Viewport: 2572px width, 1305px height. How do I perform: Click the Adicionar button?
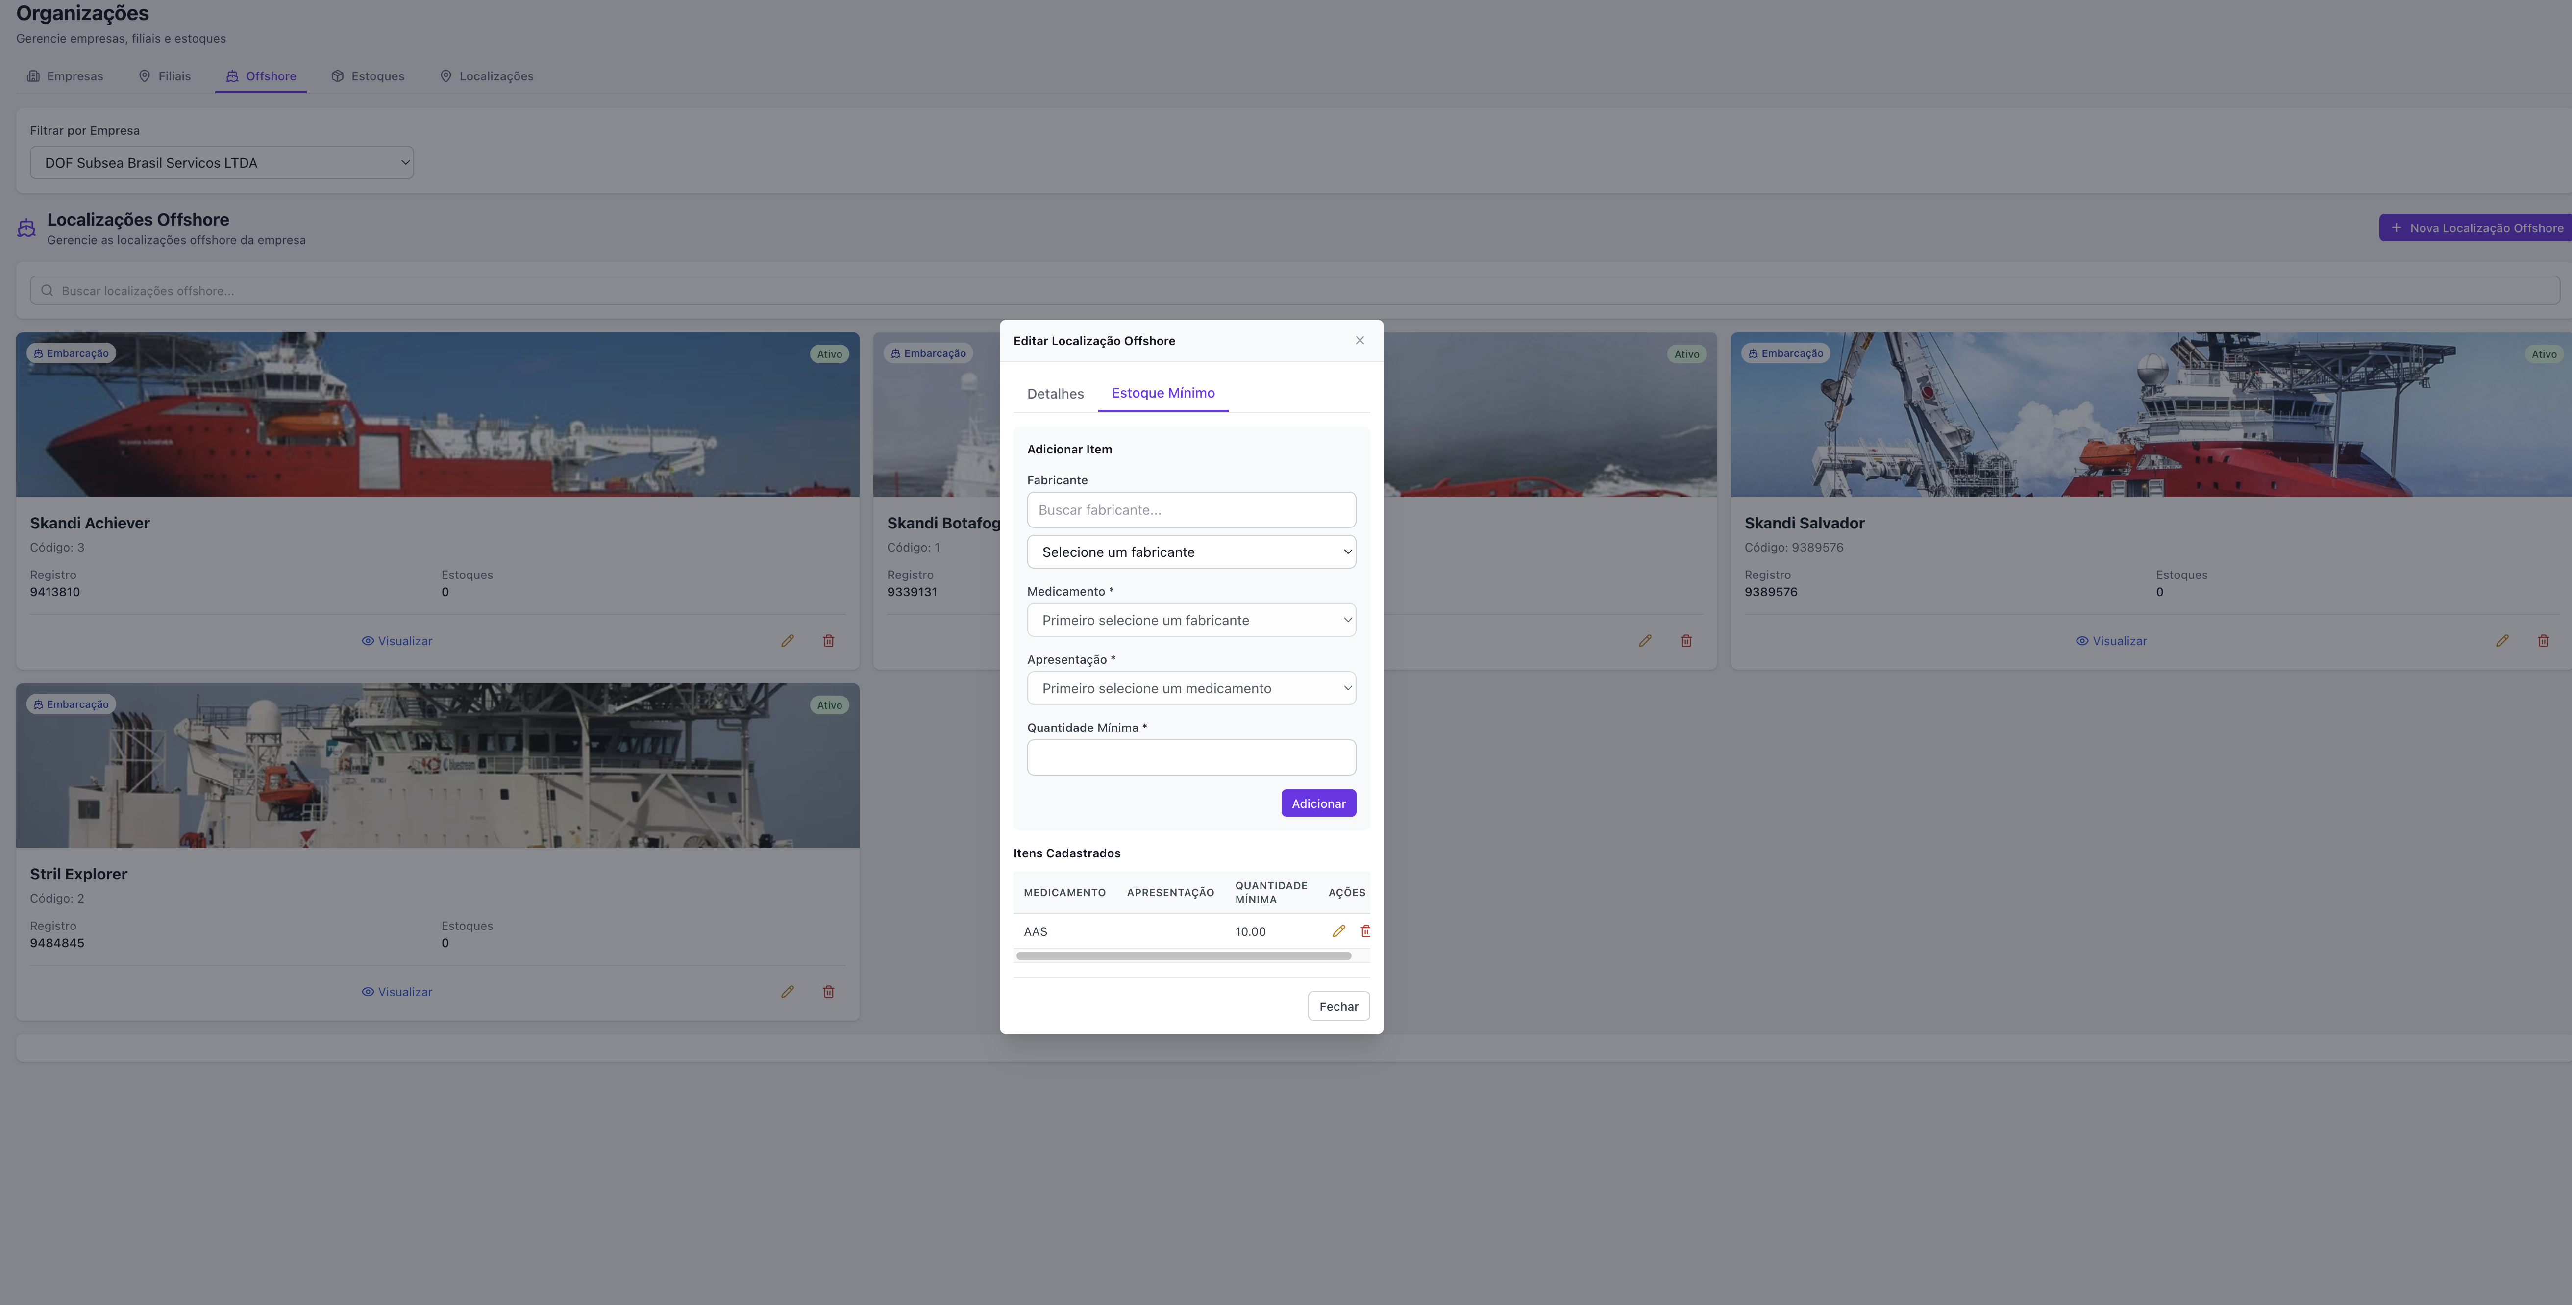pos(1318,803)
